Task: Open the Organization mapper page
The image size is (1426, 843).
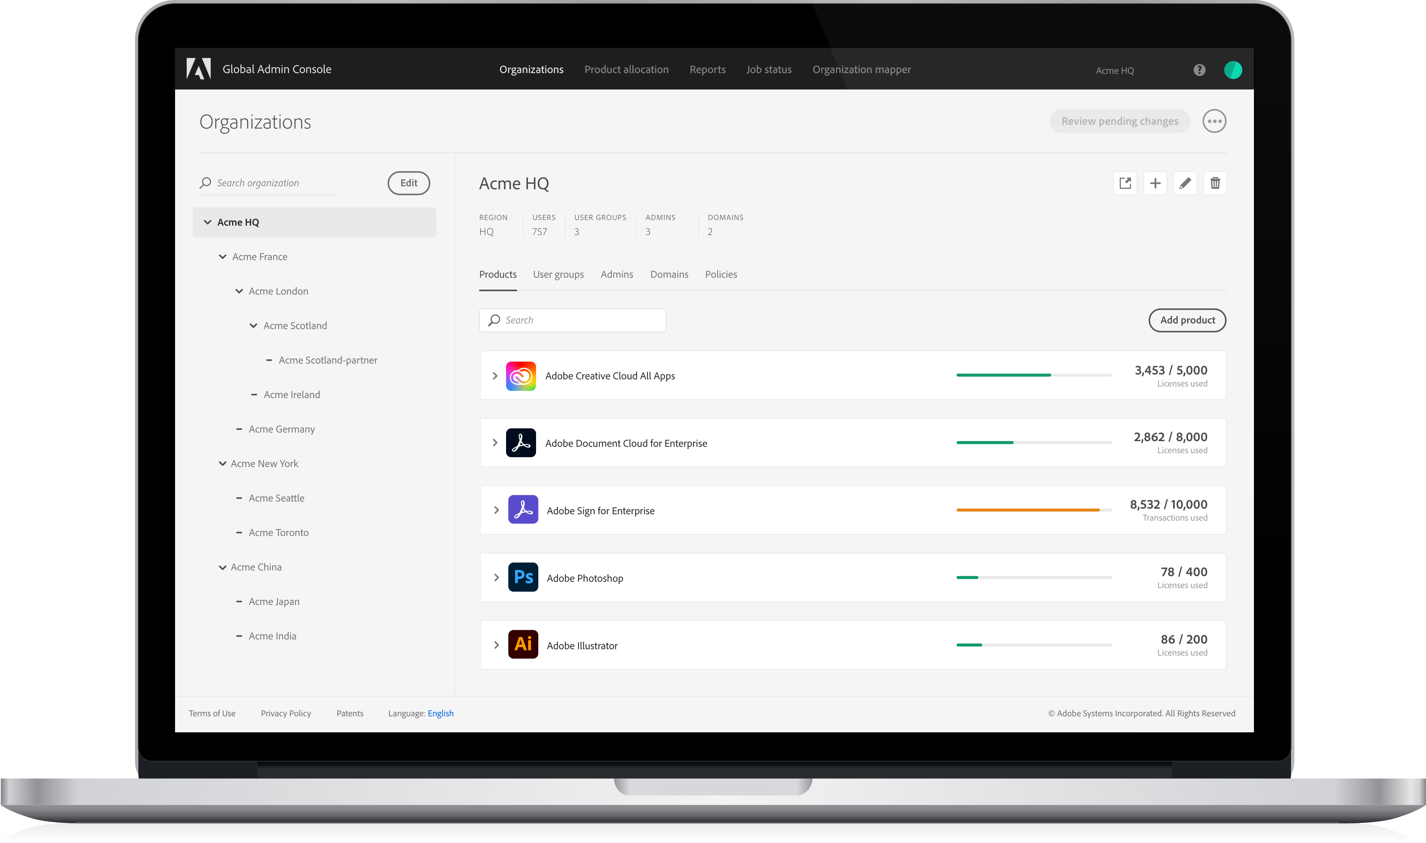Action: pyautogui.click(x=861, y=69)
